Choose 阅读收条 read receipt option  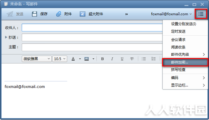(185, 47)
